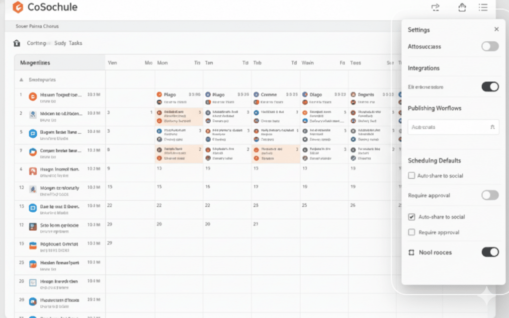Image resolution: width=509 pixels, height=318 pixels.
Task: Disable the enabled Integrations toggle
Action: pyautogui.click(x=490, y=86)
